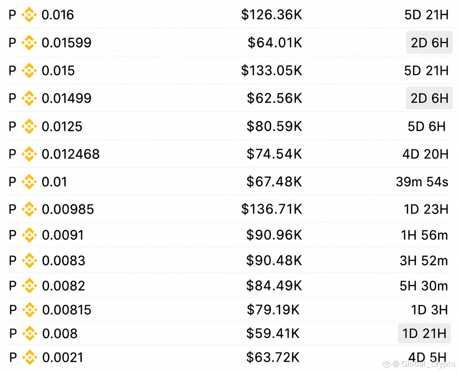Viewport: 458px width, 372px height.
Task: Select the $136.71K value
Action: [271, 209]
